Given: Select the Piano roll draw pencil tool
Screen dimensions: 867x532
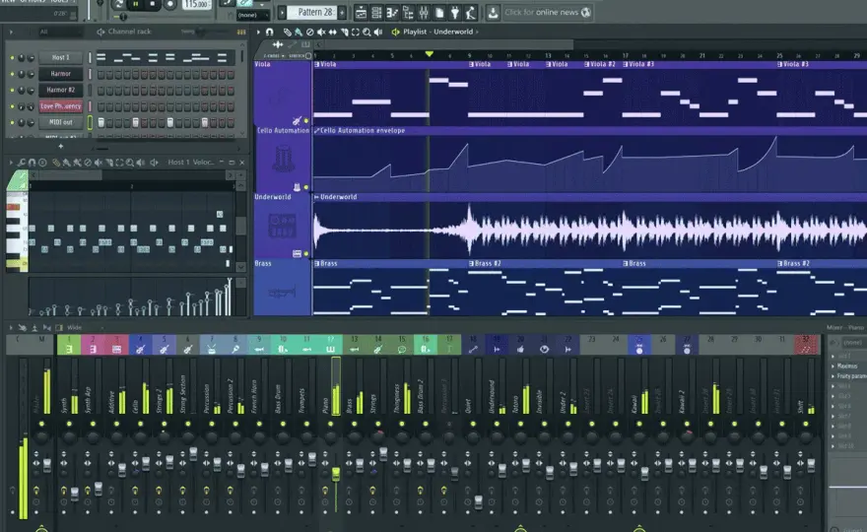Looking at the screenshot, I should coord(56,163).
